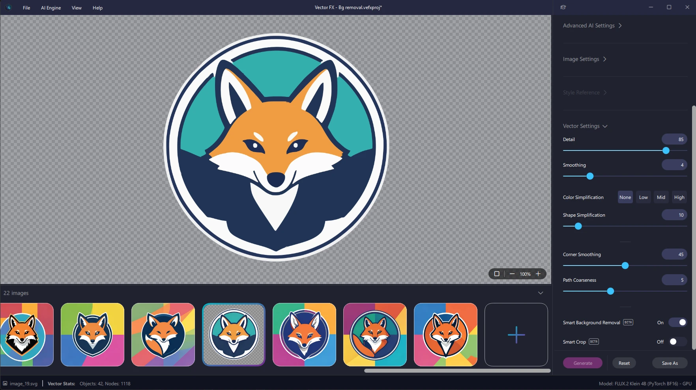Select the partially visible leftmost fox thumbnail
This screenshot has height=390, width=696.
27,334
